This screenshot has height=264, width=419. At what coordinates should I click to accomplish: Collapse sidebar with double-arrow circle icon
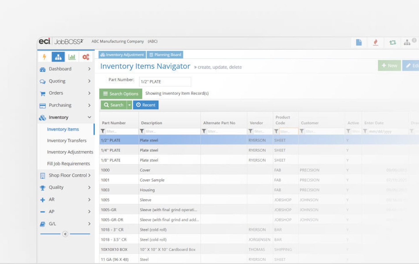pyautogui.click(x=65, y=234)
